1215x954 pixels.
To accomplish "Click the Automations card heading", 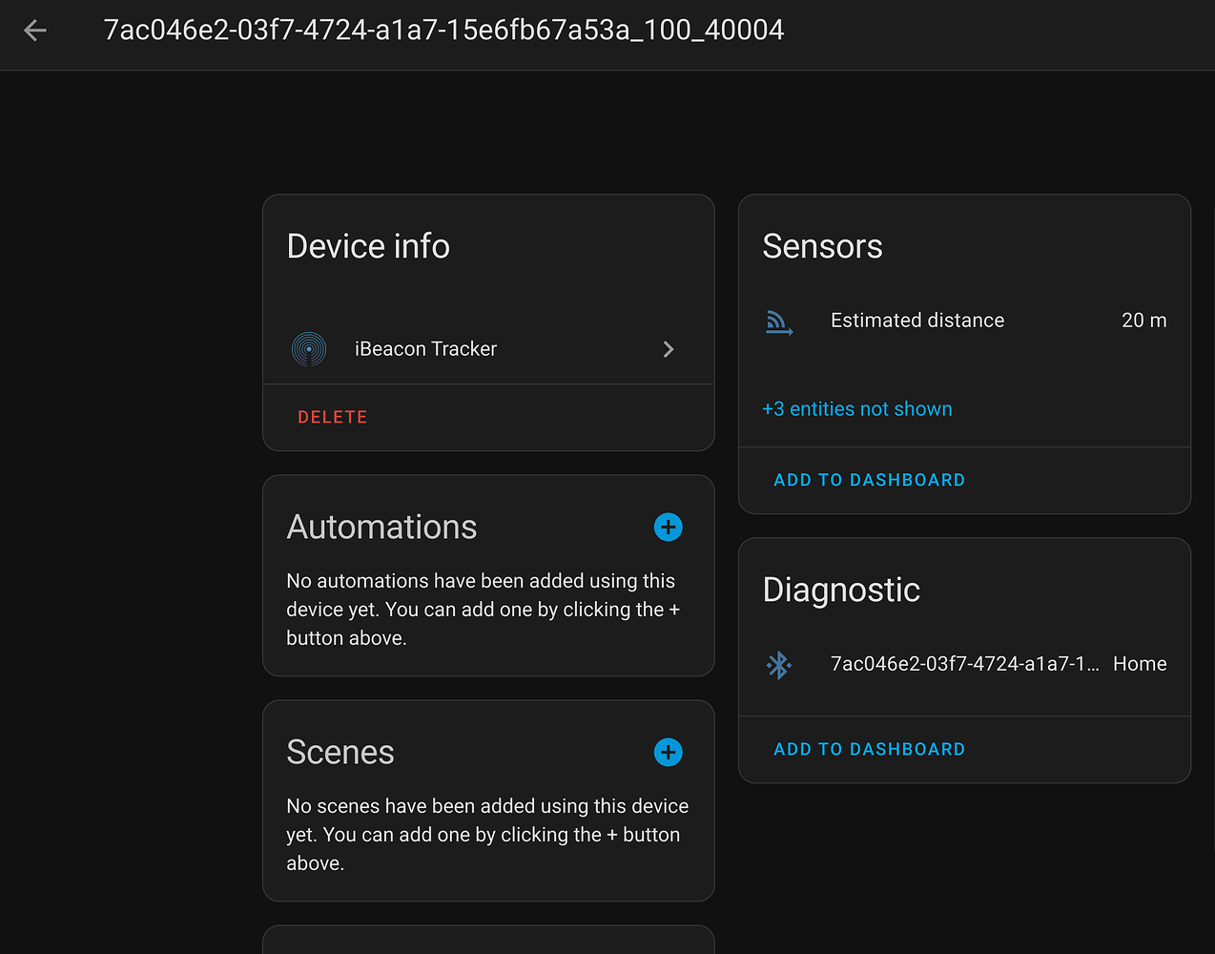I will pyautogui.click(x=381, y=527).
